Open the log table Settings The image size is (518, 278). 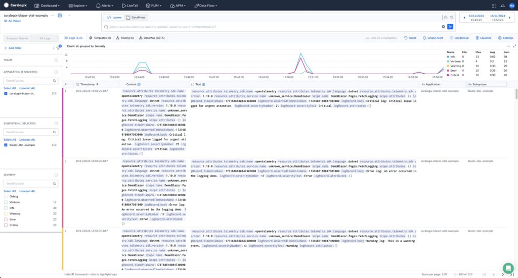(505, 38)
